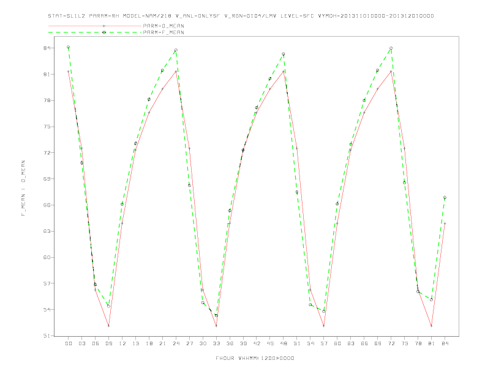This screenshot has height=374, width=485.
Task: Click the 60 hour label on horizontal axis
Action: 337,343
